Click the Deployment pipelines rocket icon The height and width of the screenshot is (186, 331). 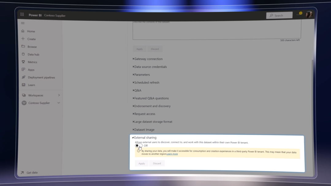click(23, 77)
